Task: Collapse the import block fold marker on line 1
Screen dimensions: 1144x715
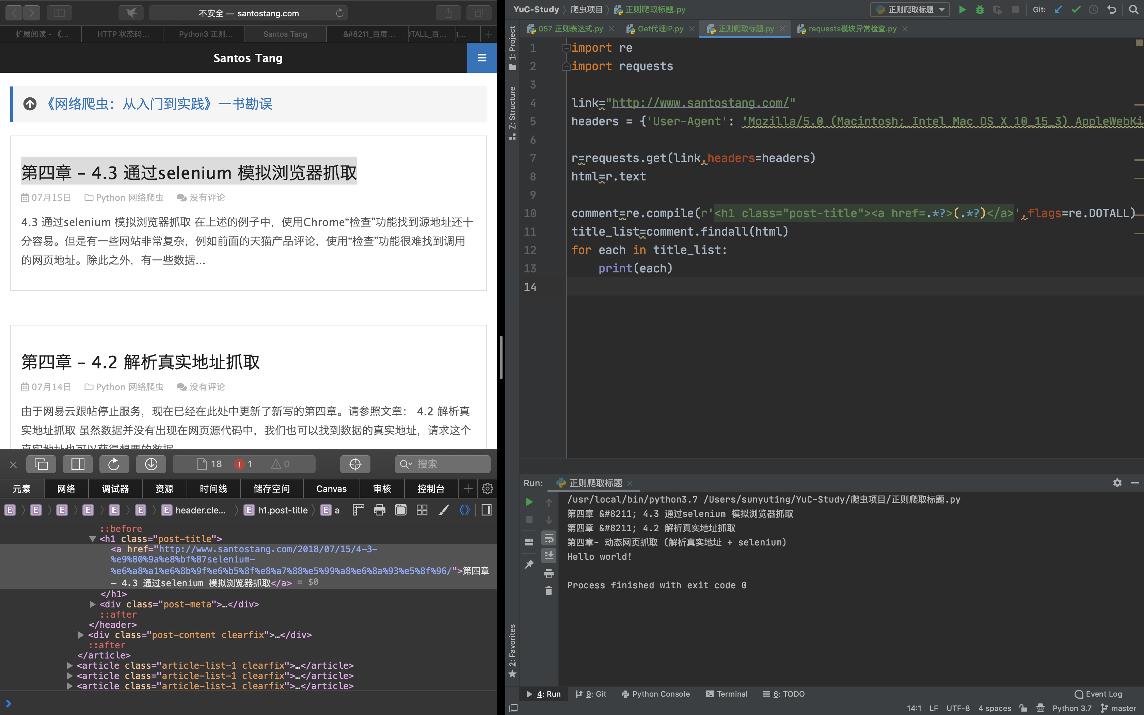Action: 566,48
